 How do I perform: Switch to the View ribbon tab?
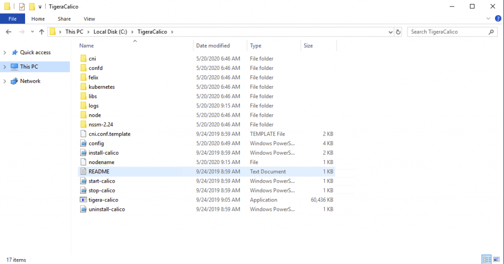coord(89,19)
